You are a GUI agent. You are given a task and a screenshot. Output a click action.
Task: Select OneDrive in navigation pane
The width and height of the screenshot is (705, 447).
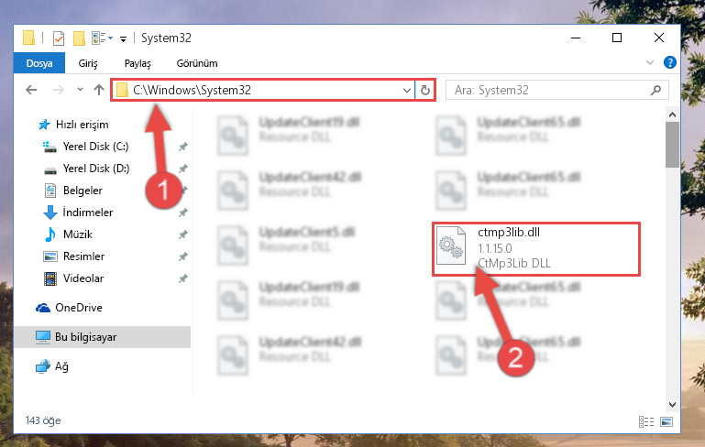pos(79,308)
